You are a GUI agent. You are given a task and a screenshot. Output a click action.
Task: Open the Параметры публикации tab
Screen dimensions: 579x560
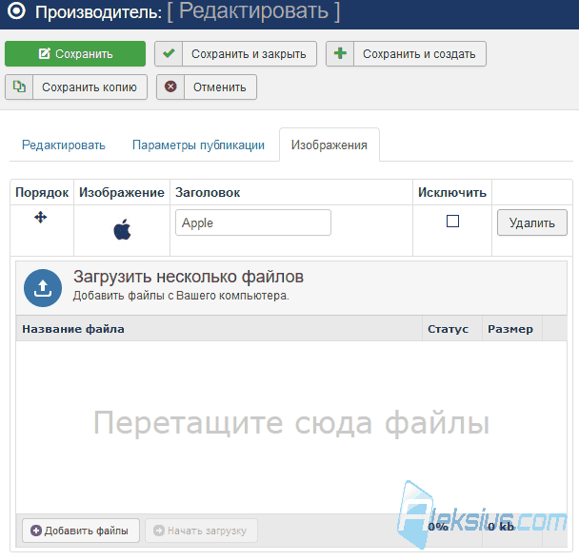click(x=198, y=145)
